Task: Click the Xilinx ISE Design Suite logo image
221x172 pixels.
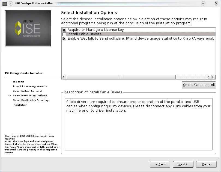Action: point(28,28)
